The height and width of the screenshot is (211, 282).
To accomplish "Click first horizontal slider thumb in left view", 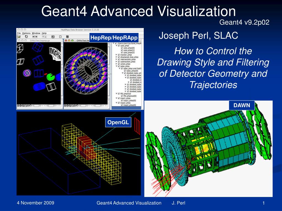I will (37, 106).
